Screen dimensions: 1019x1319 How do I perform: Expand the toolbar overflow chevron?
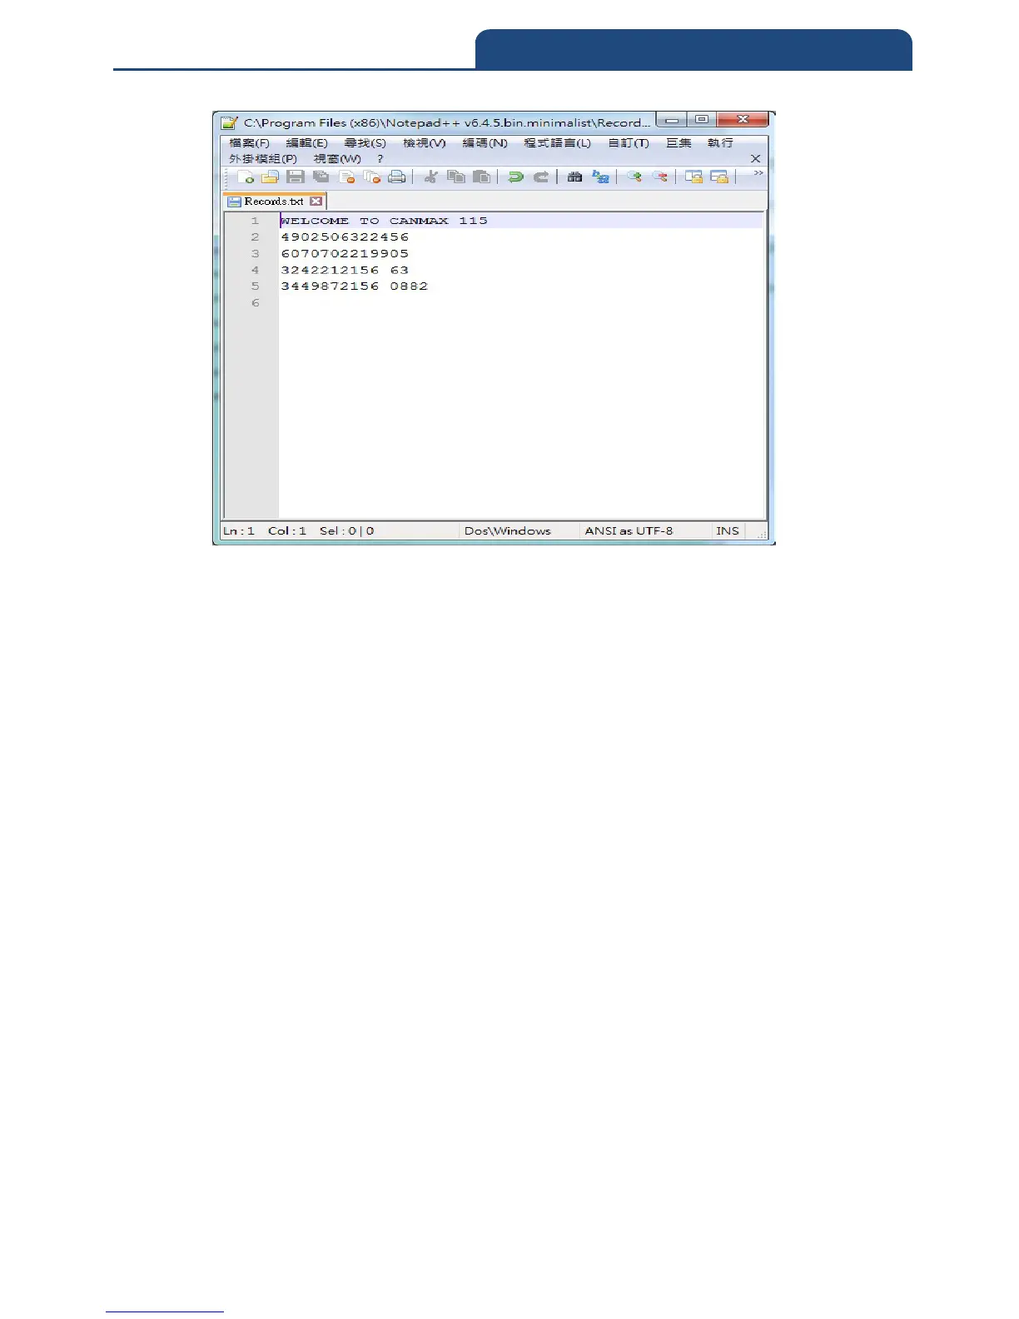pos(758,173)
